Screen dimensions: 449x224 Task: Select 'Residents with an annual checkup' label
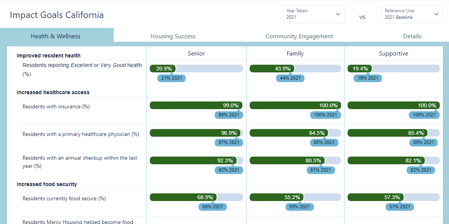click(80, 162)
